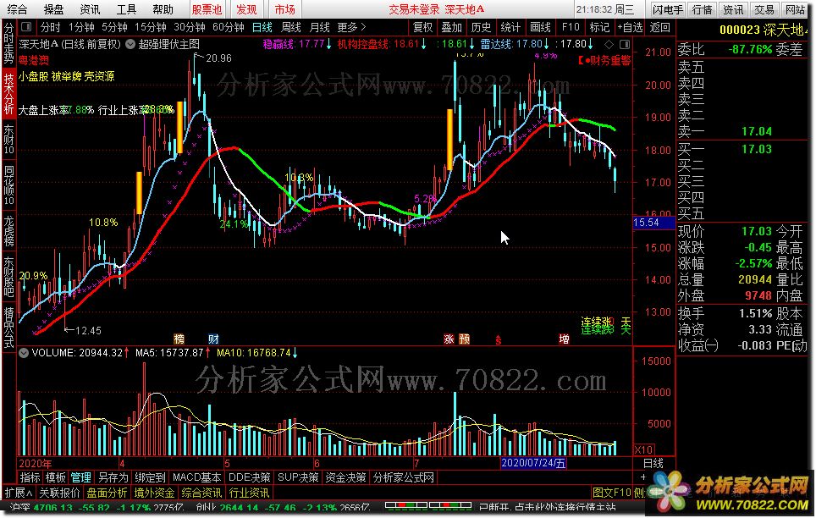Click the 画线 drawing tool item
Image resolution: width=816 pixels, height=518 pixels.
click(x=540, y=27)
